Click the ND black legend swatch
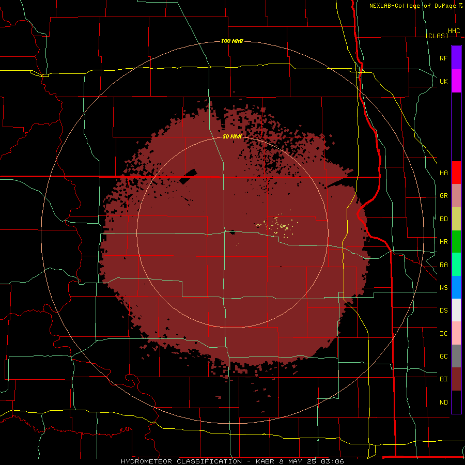Viewport: 465px width, 465px height. 456,402
